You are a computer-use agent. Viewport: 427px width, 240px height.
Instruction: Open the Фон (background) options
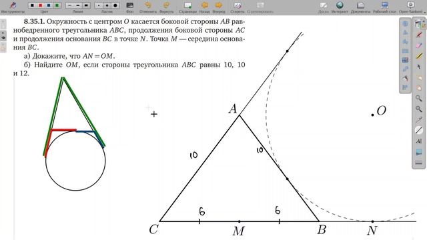(x=130, y=7)
